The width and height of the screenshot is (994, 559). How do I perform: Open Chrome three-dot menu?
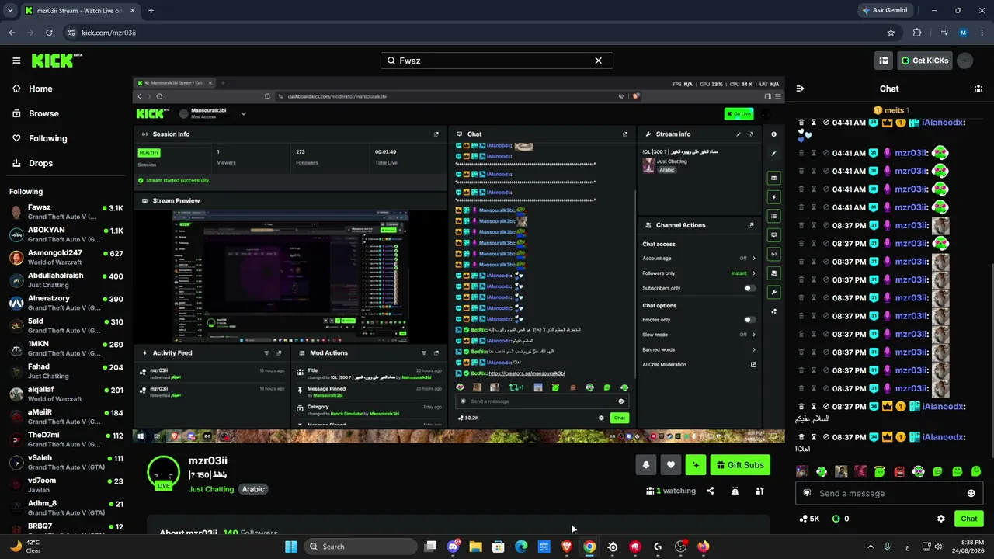click(982, 33)
